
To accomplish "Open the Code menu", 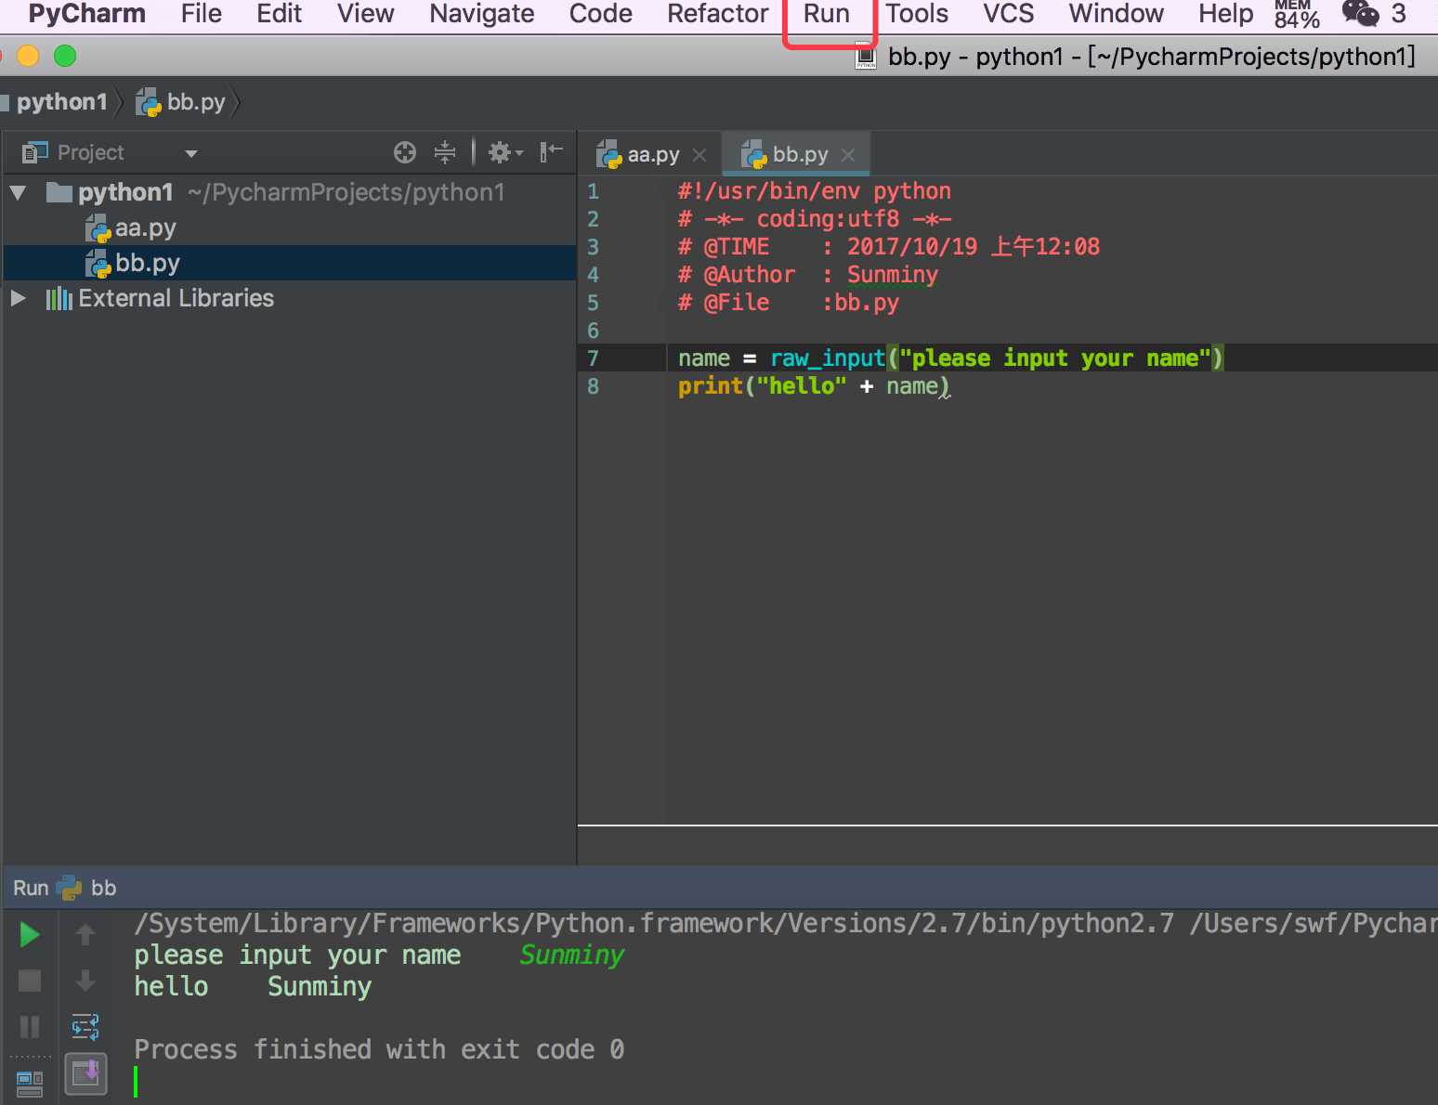I will pyautogui.click(x=600, y=14).
